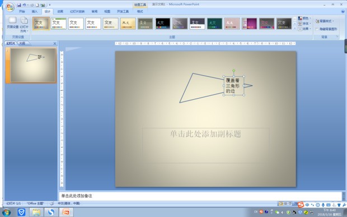Open theme Effects (效果) dropdown

coord(304,29)
